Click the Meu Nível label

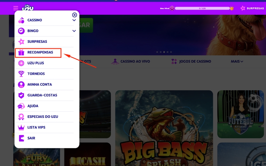(x=165, y=9)
